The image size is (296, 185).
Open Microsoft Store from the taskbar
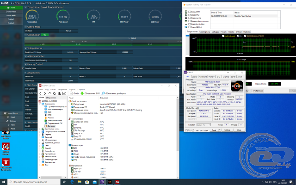pyautogui.click(x=87, y=182)
